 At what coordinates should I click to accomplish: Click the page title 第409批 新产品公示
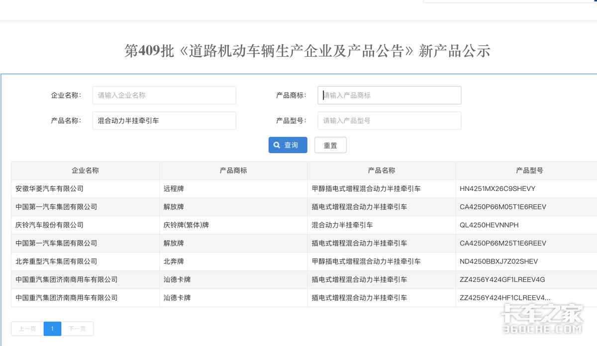[x=307, y=51]
